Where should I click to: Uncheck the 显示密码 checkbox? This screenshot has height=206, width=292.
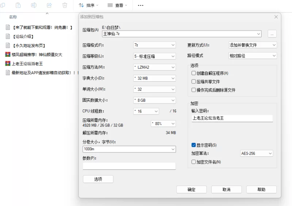tap(194, 145)
